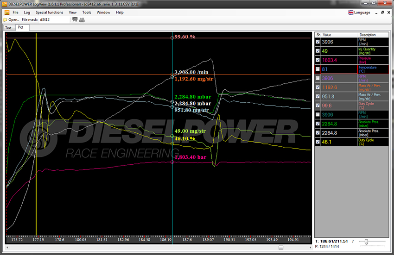Click the 194.91 time axis label

pyautogui.click(x=293, y=240)
